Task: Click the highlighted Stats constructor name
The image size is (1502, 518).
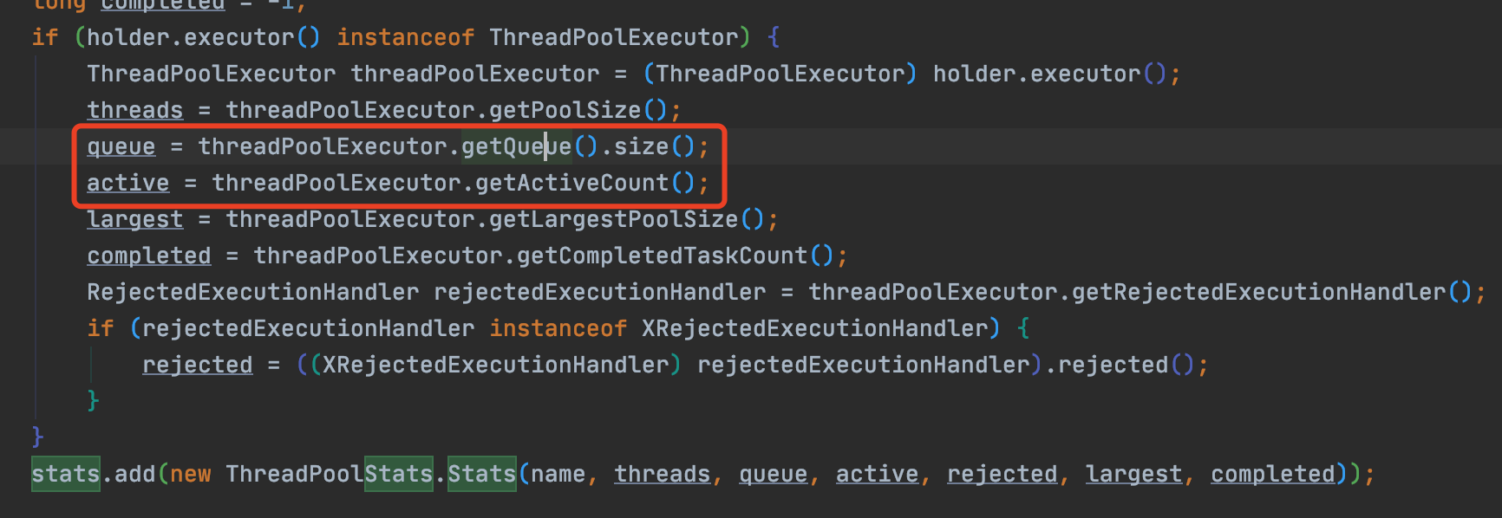Action: 481,474
